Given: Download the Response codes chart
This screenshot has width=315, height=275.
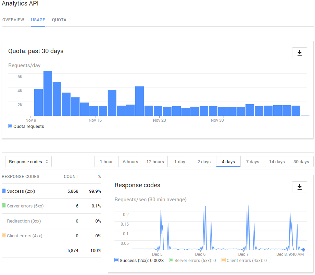Looking at the screenshot, I should pyautogui.click(x=299, y=187).
